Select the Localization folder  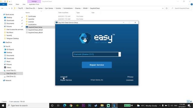coord(32,24)
